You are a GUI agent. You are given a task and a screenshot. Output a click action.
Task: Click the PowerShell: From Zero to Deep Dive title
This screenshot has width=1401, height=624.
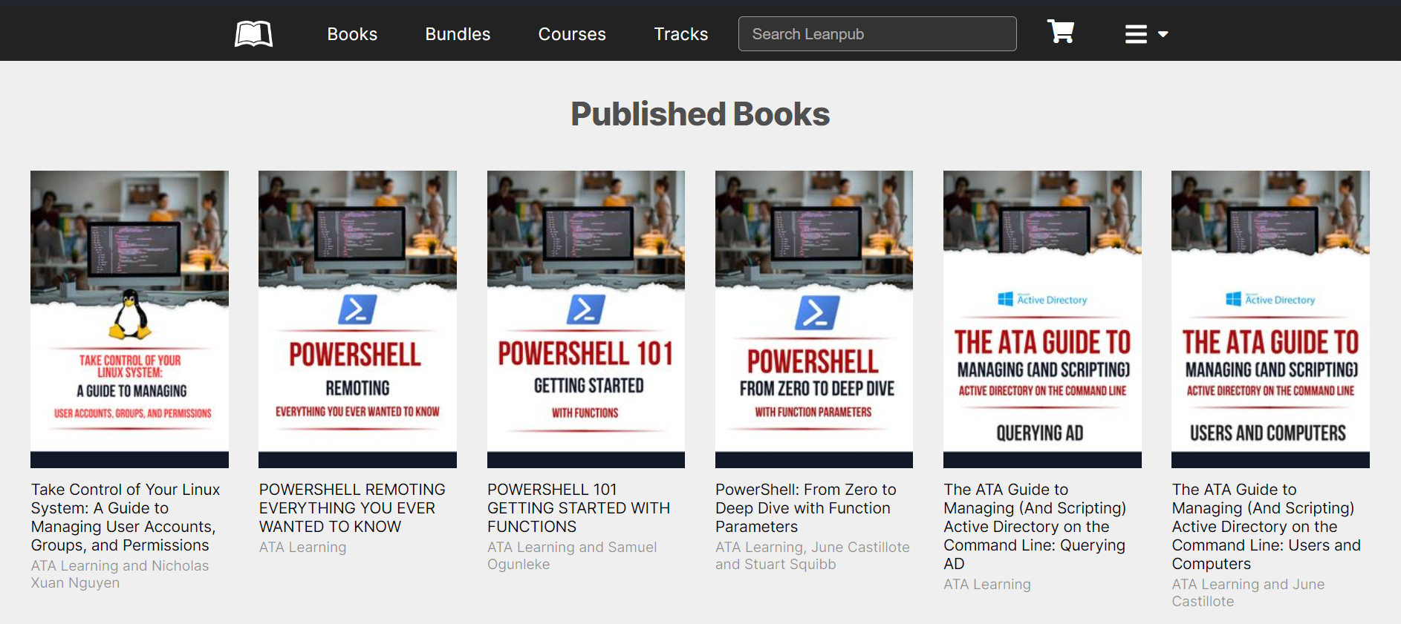[806, 508]
